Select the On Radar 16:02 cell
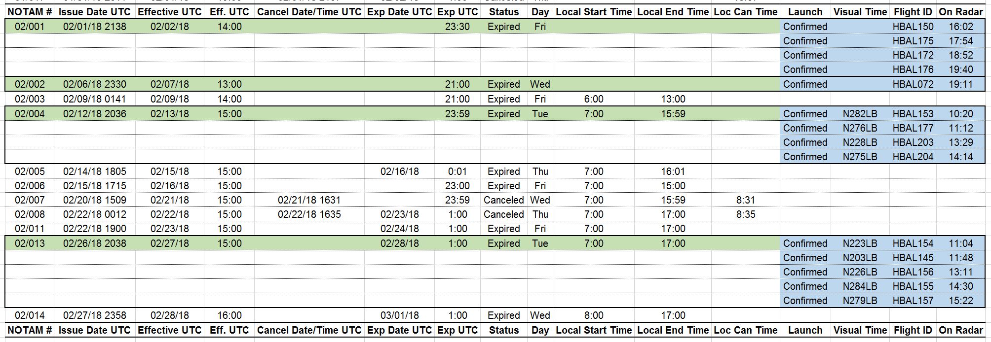Viewport: 991px width, 342px height. (x=960, y=27)
